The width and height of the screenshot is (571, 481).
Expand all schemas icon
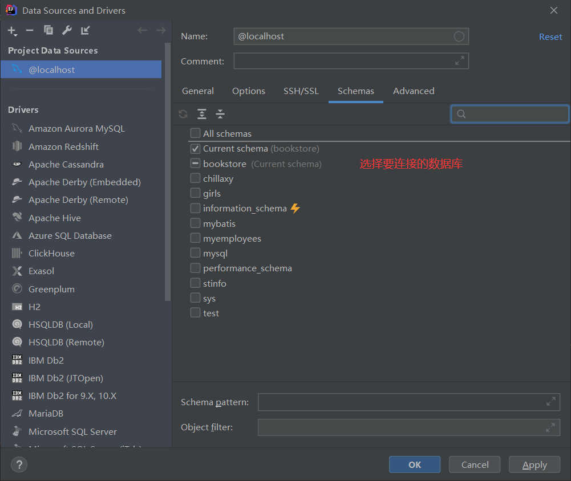coord(202,114)
